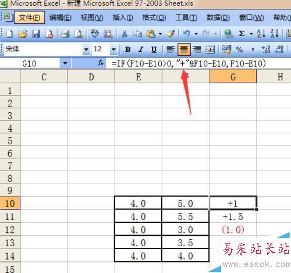291x273 pixels.
Task: Open the Redo history dropdown arrow
Action: pyautogui.click(x=215, y=34)
